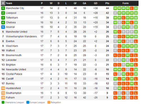Click the green Champions League legend swatch
Image resolution: width=141 pixels, height=105 pixels.
point(3,102)
